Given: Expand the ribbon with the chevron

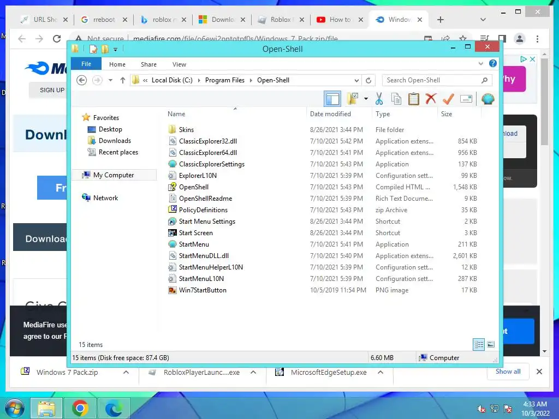Looking at the screenshot, I should pos(480,64).
